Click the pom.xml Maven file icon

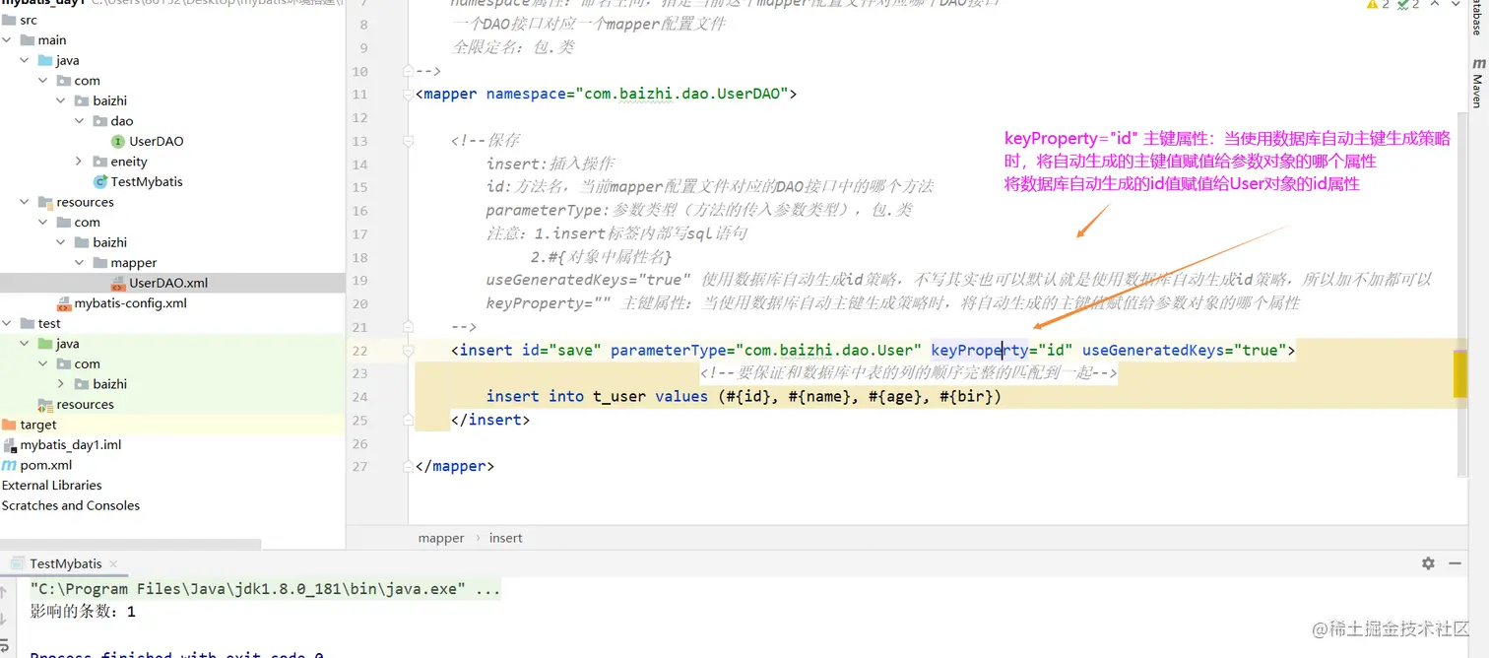click(9, 465)
